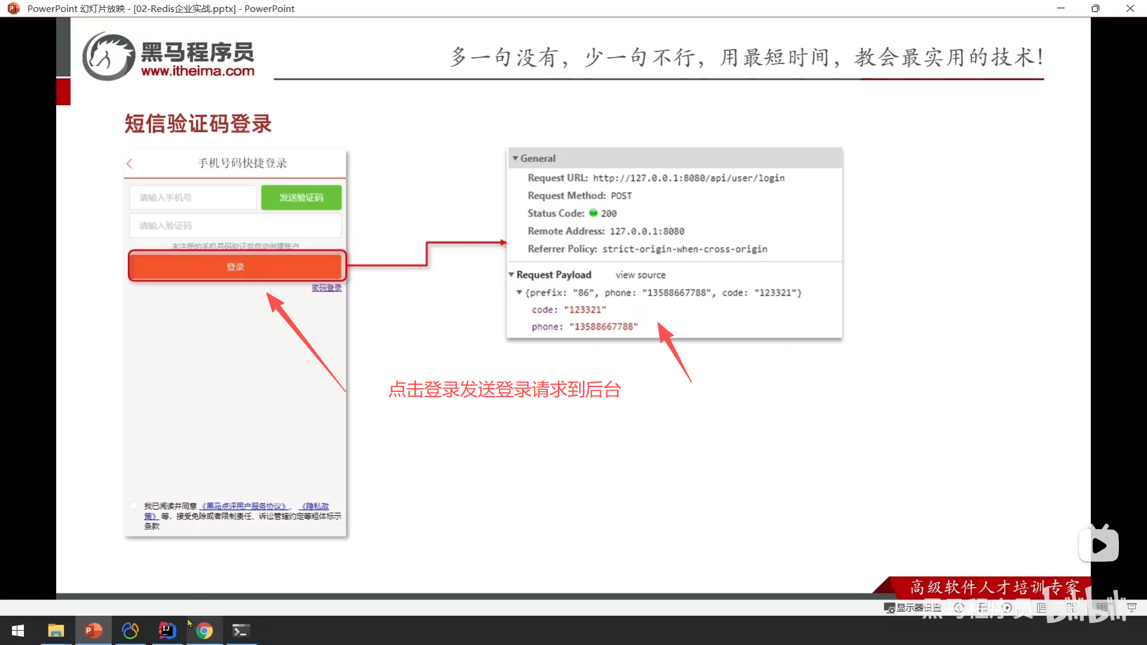This screenshot has height=645, width=1147.
Task: Switch to reading view icon
Action: click(x=1102, y=607)
